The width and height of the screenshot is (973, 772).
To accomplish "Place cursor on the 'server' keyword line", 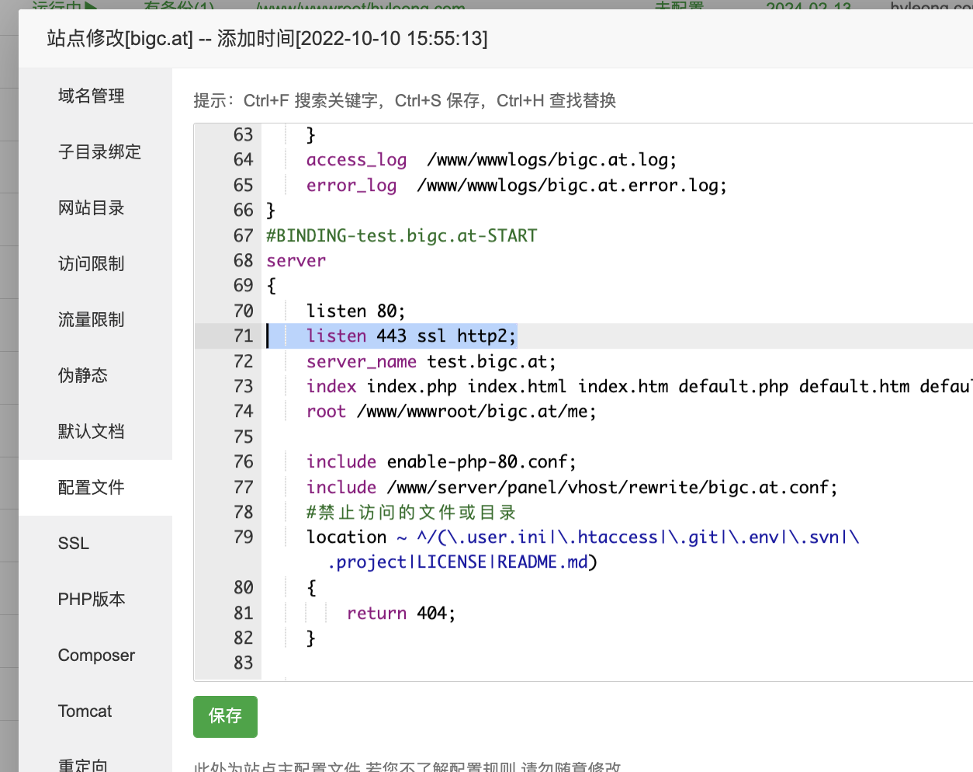I will (x=296, y=260).
